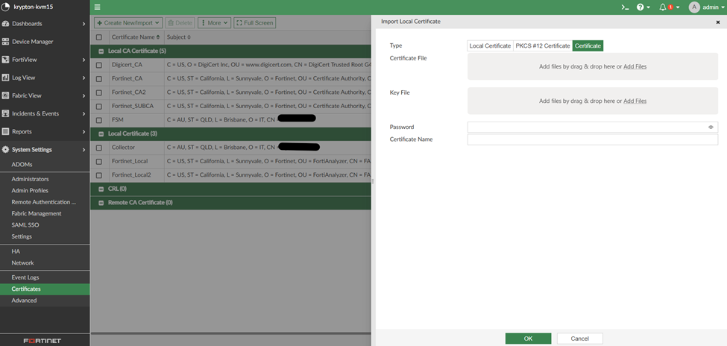Open the Network menu item
This screenshot has height=346, width=727.
pyautogui.click(x=22, y=263)
